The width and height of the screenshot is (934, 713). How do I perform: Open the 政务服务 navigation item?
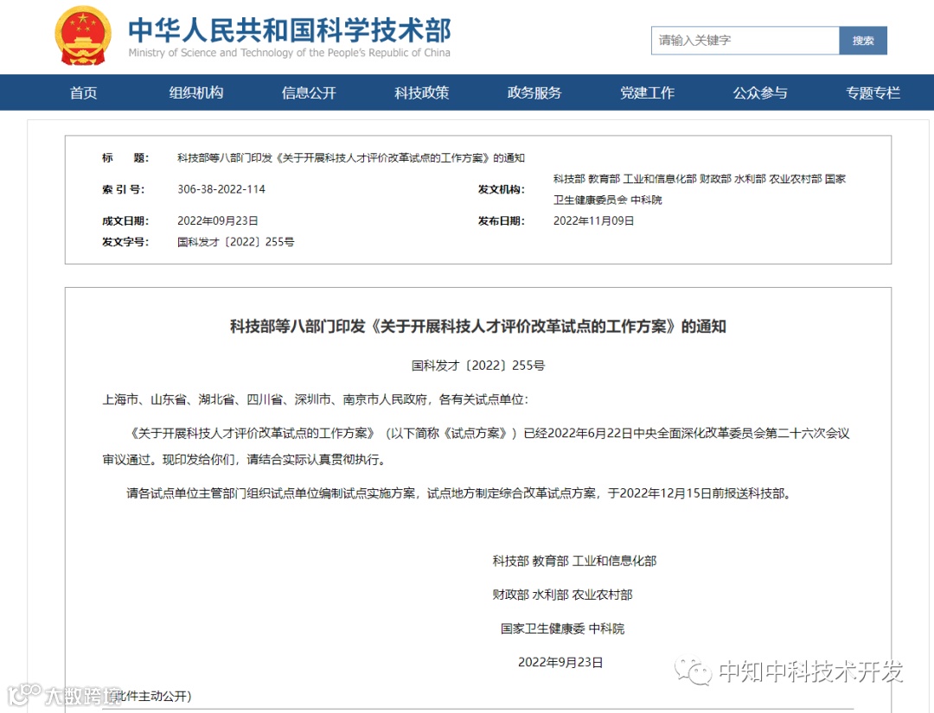[534, 92]
